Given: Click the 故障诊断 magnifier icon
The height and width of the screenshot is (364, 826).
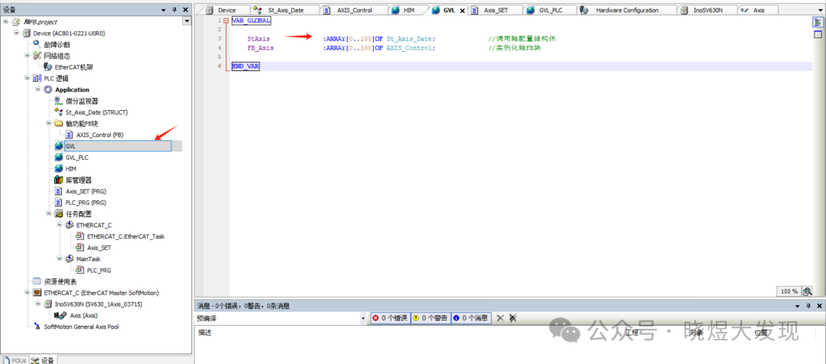Looking at the screenshot, I should [x=37, y=44].
